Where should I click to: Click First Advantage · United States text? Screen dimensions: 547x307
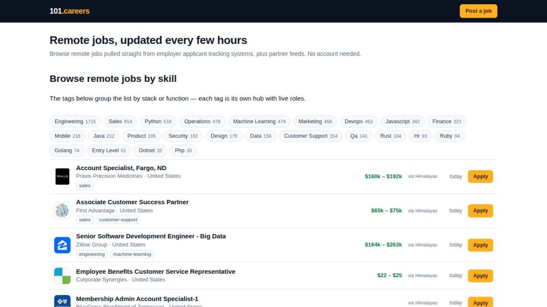114,211
